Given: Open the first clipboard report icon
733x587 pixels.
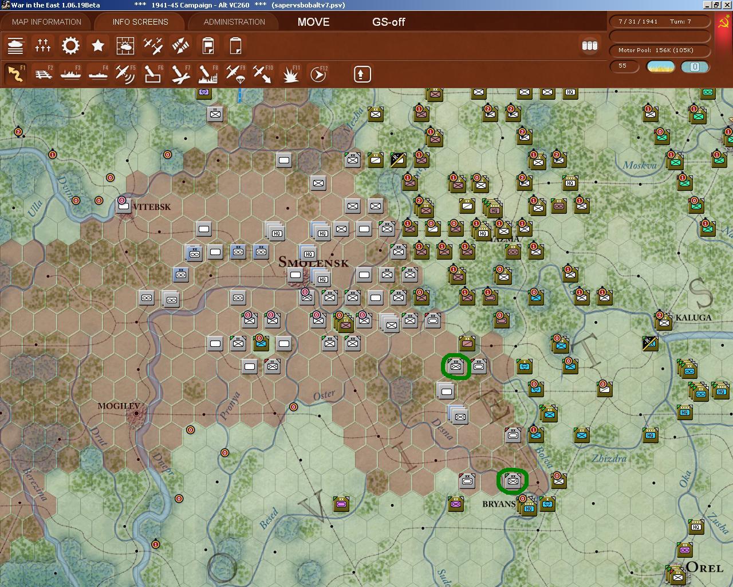Looking at the screenshot, I should (x=208, y=45).
